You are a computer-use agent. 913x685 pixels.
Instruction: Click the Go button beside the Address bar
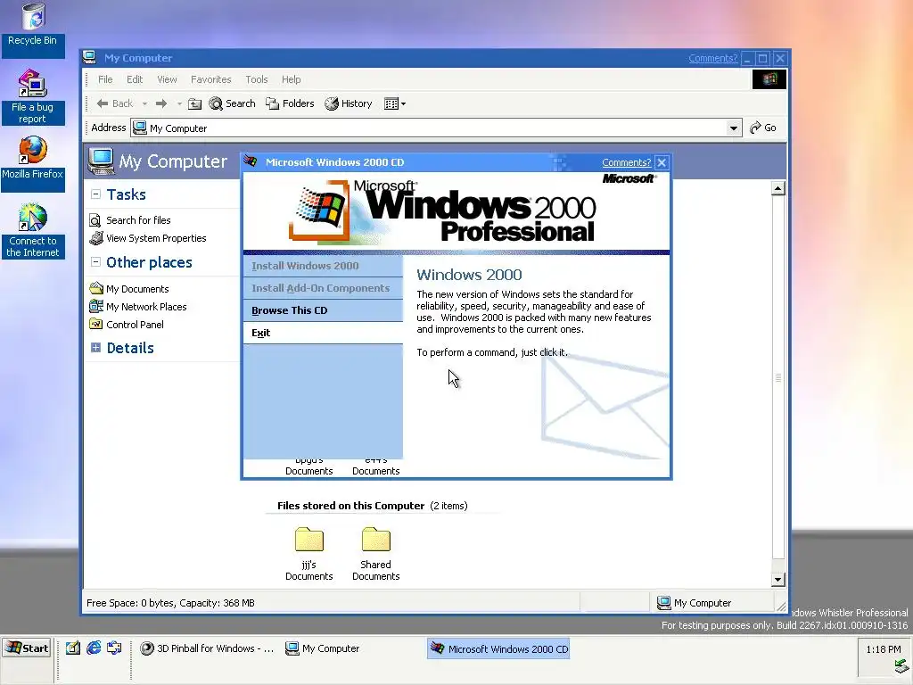[763, 128]
